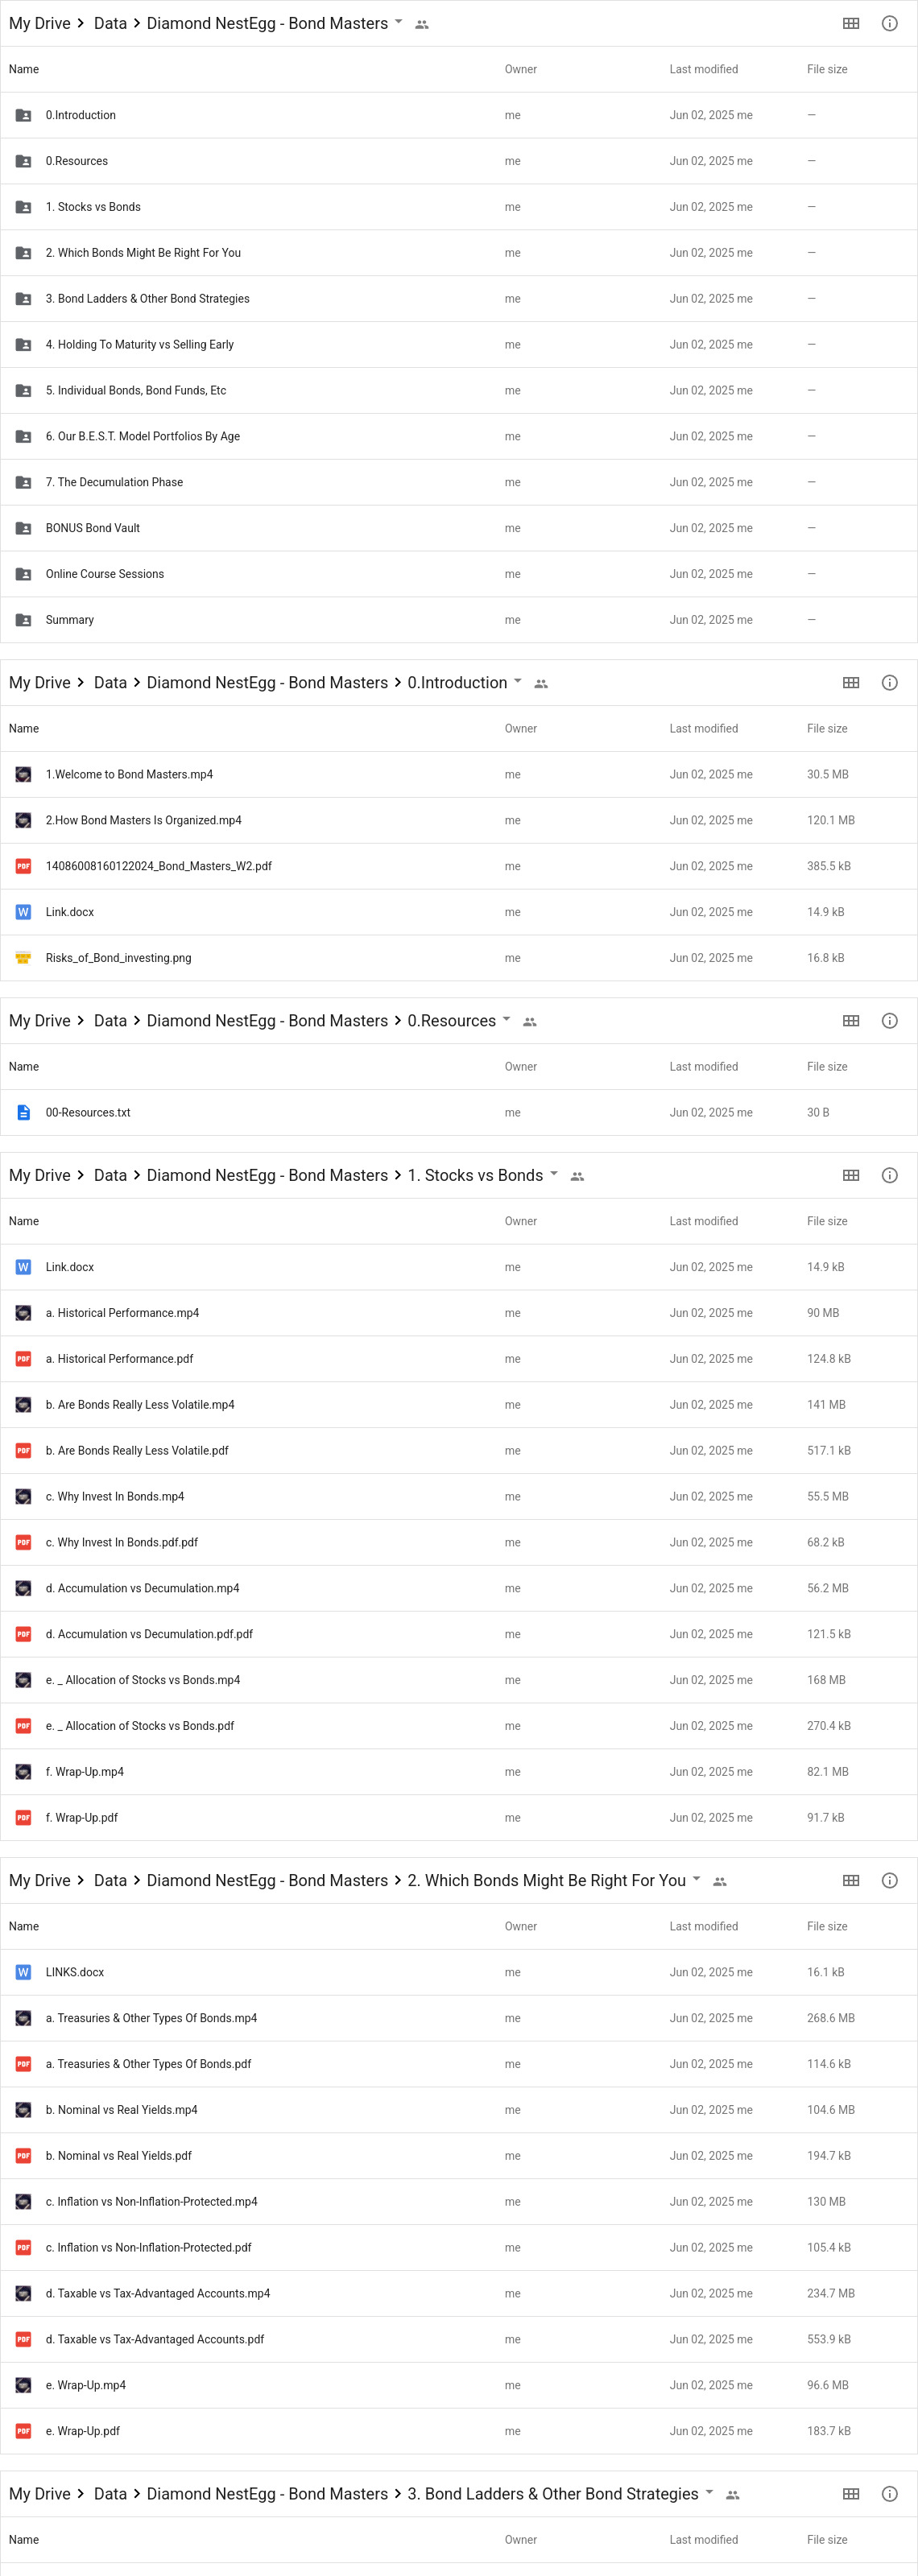Click shared folder icon of 0.Introduction row

pyautogui.click(x=23, y=115)
